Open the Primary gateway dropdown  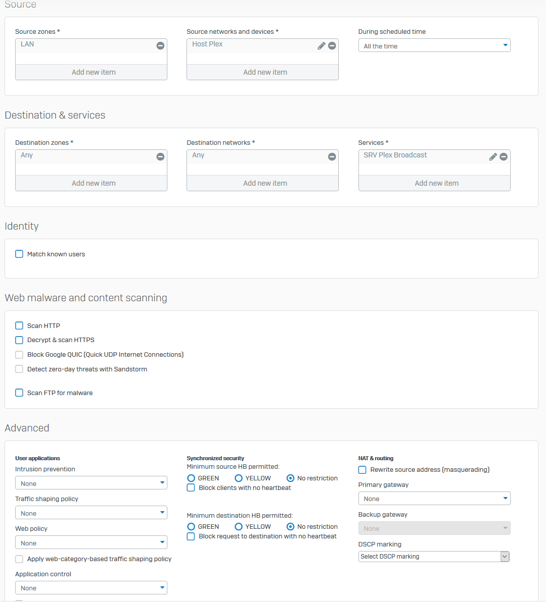click(x=434, y=499)
